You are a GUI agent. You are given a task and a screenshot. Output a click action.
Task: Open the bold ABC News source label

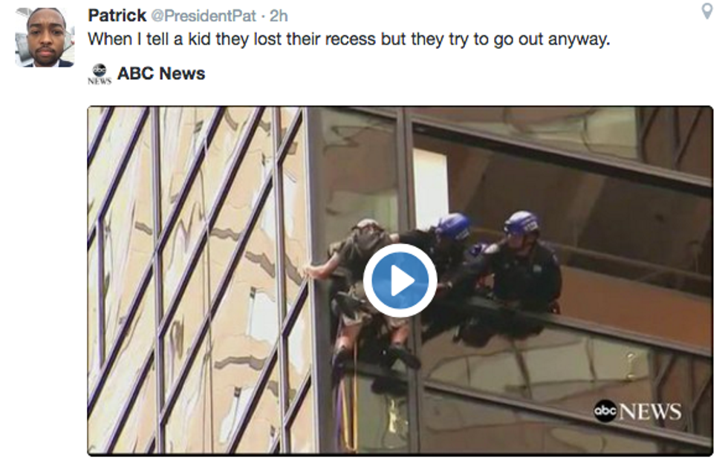[161, 73]
